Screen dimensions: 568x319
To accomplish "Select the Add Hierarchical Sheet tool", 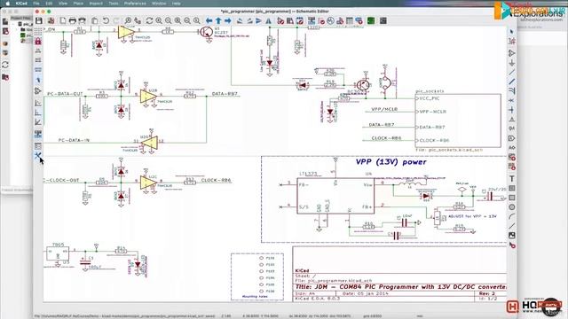I will 511,157.
